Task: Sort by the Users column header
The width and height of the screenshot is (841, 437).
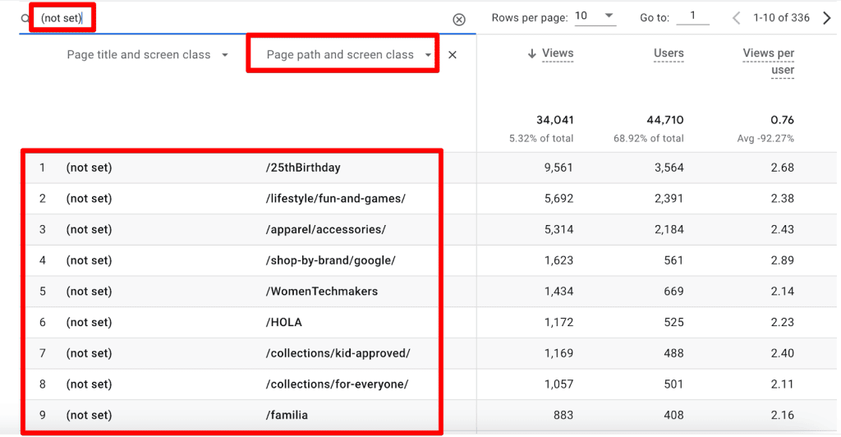Action: pos(669,53)
